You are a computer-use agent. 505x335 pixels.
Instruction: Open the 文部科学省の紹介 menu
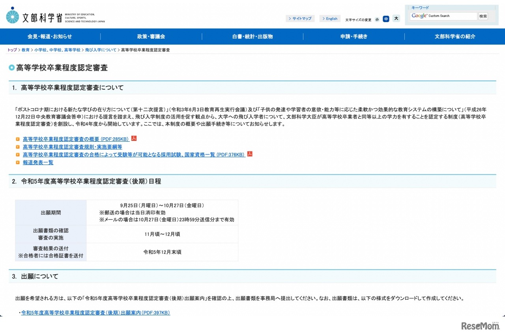coord(455,36)
